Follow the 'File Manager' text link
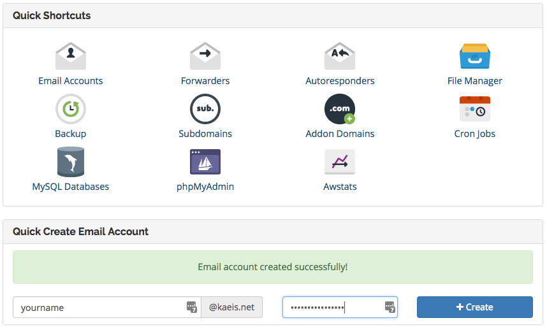 475,81
